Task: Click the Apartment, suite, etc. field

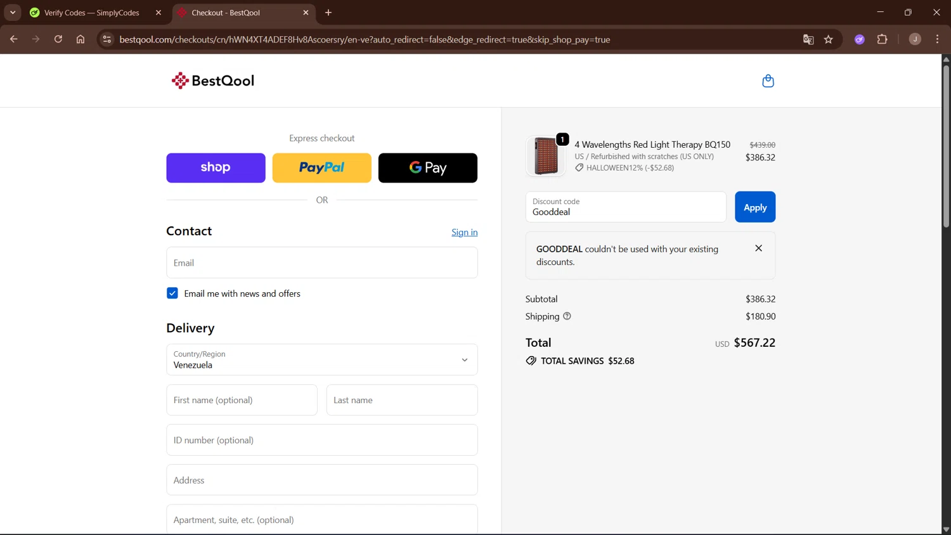Action: tap(322, 520)
